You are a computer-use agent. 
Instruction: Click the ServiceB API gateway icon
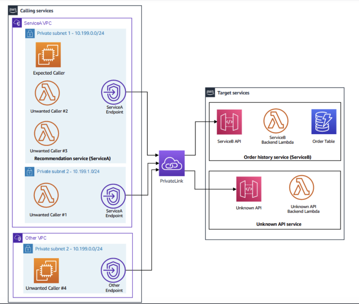(229, 122)
